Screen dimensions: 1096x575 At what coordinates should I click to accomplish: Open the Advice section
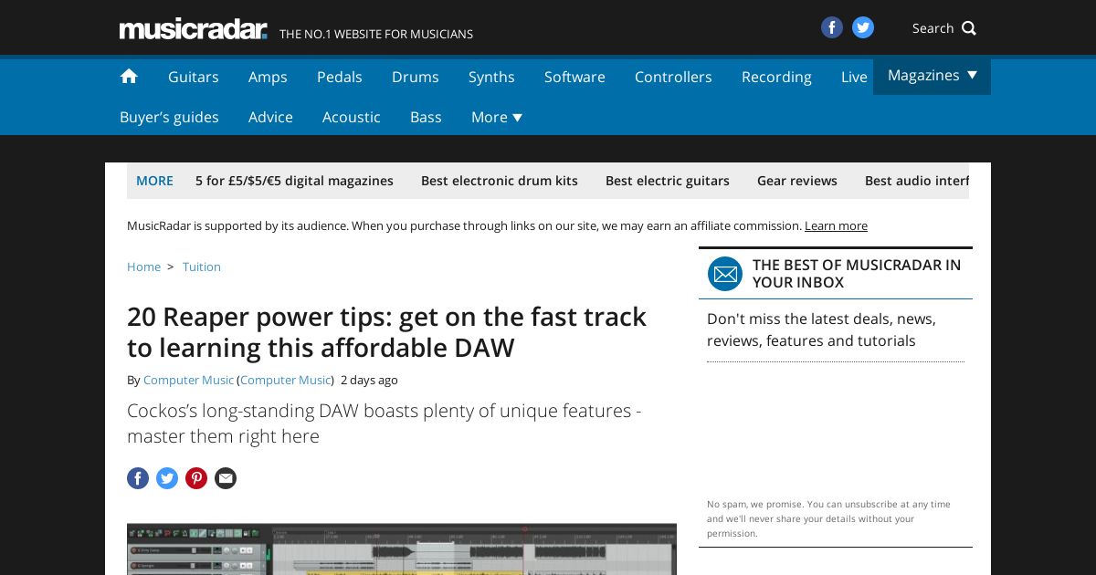pos(270,117)
